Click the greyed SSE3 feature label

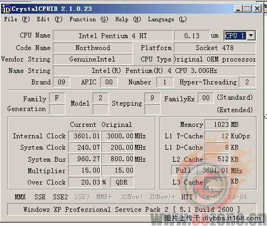(x=82, y=197)
